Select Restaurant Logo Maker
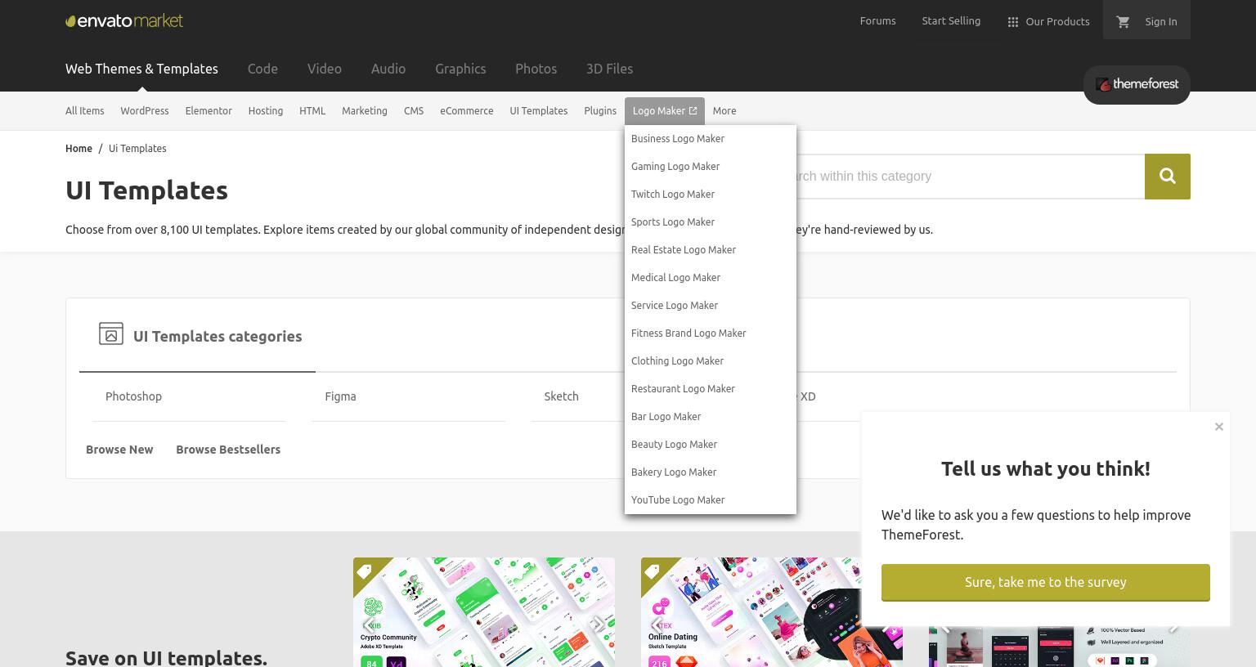1256x667 pixels. [x=711, y=389]
